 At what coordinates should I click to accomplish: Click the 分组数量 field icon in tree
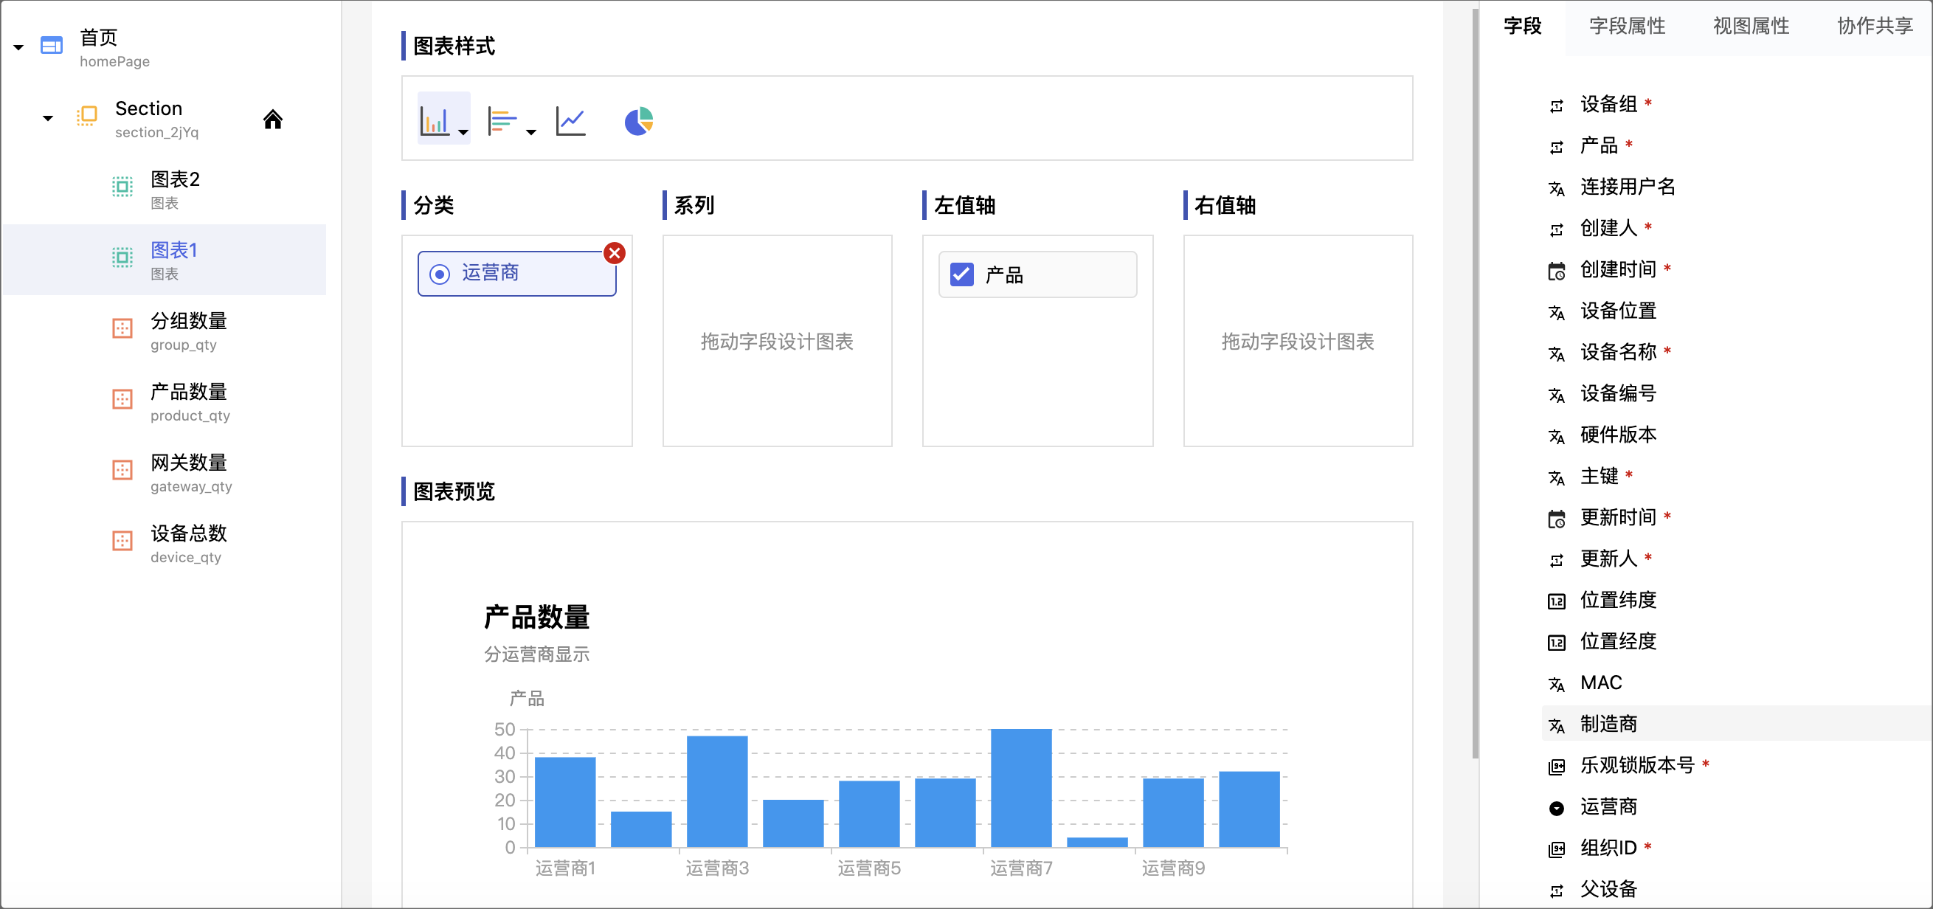122,328
